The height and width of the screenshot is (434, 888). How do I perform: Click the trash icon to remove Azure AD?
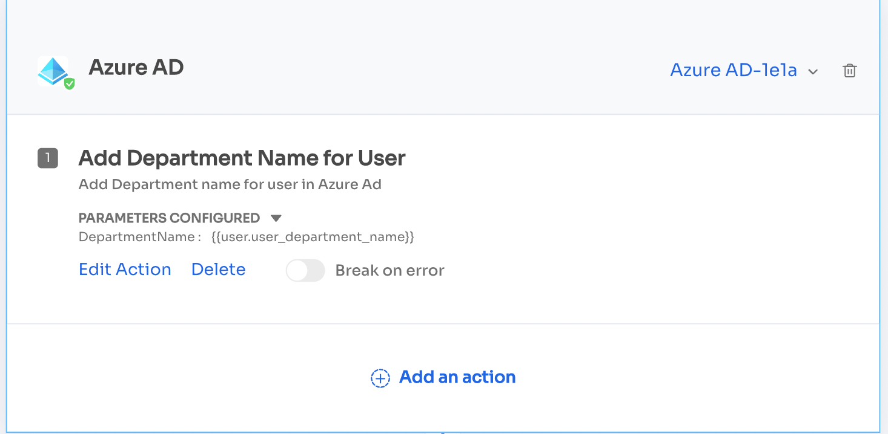tap(850, 71)
